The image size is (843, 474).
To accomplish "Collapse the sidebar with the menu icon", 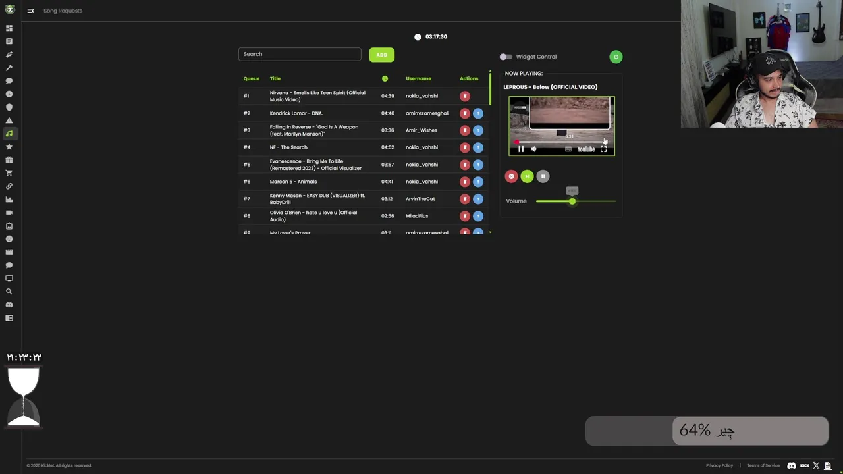I will [30, 11].
